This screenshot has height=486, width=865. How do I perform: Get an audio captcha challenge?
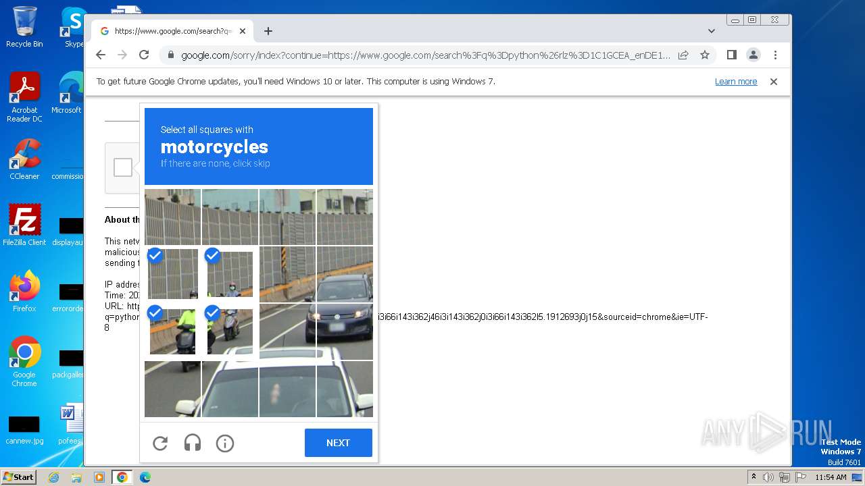pos(193,443)
